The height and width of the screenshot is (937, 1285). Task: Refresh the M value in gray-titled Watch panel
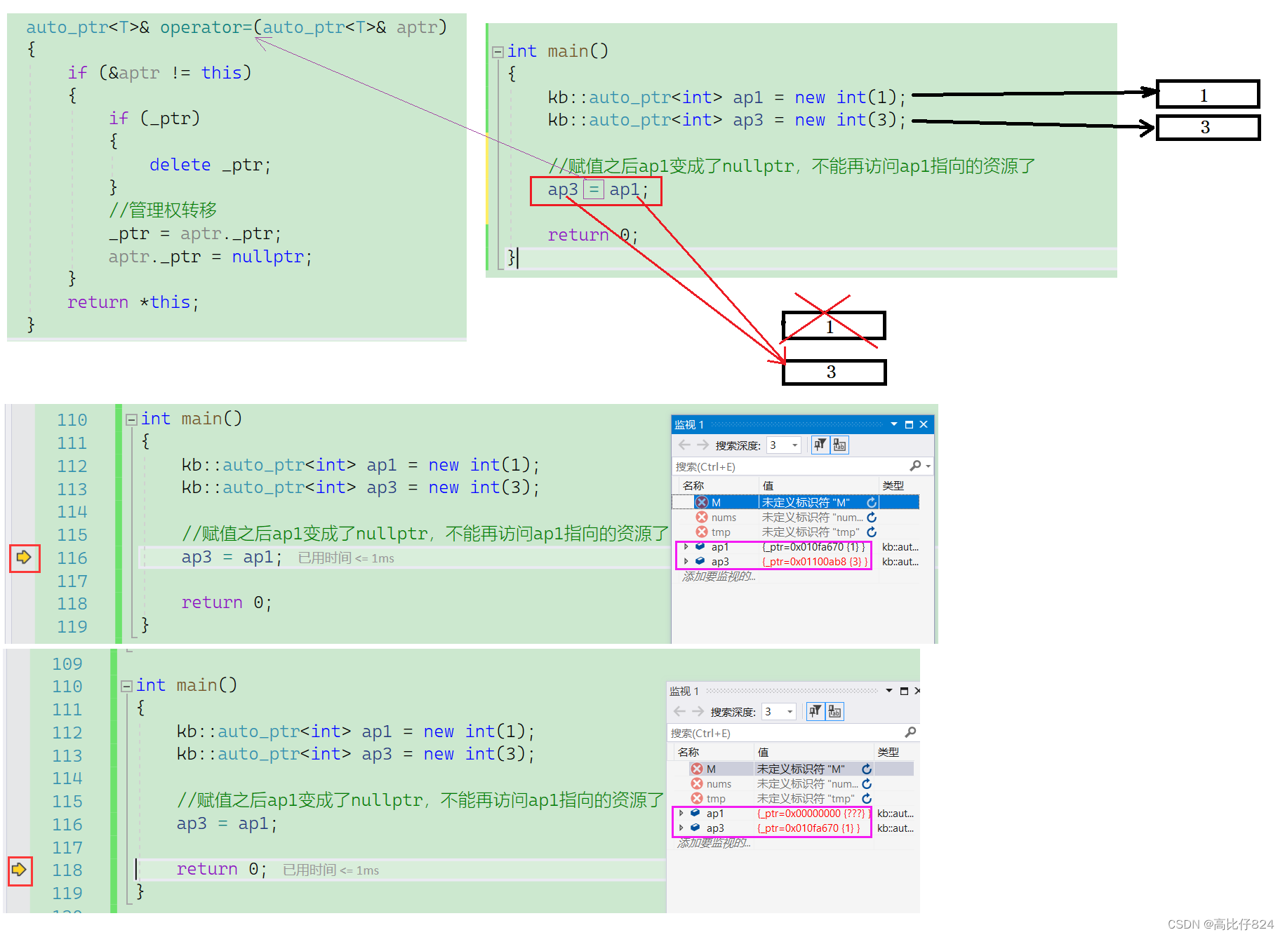tap(867, 769)
